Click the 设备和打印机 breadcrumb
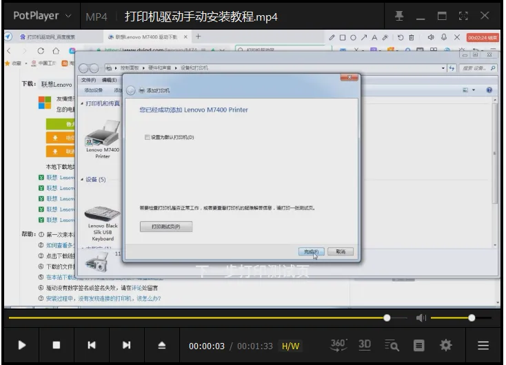Viewport: 506px width, 365px height. [x=194, y=68]
